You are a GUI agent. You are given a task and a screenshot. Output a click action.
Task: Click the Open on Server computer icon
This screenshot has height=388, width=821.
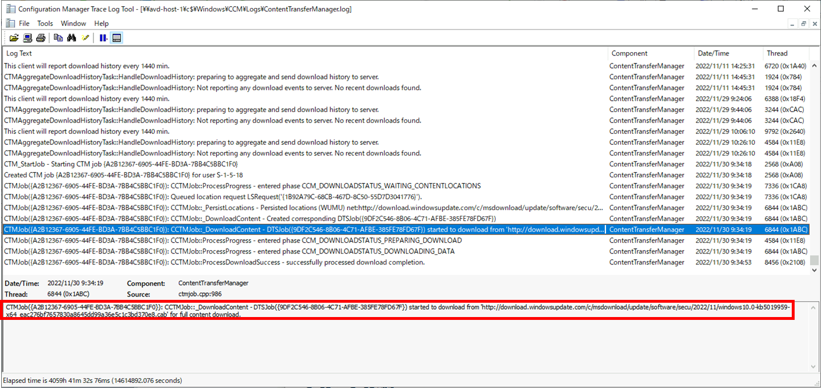[28, 38]
